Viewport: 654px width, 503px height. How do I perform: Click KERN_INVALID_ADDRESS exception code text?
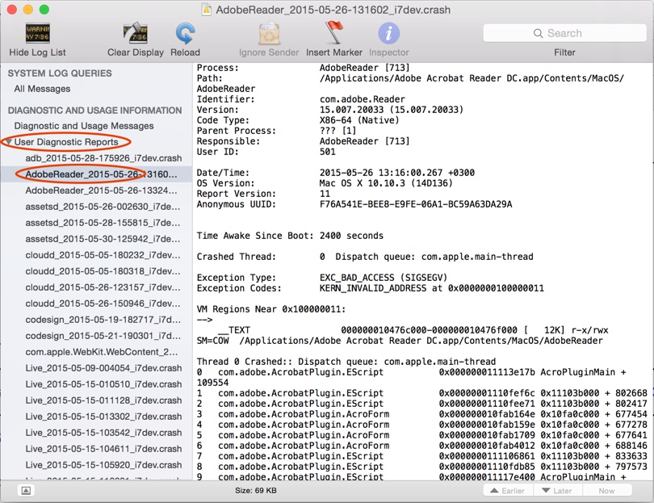coord(432,288)
